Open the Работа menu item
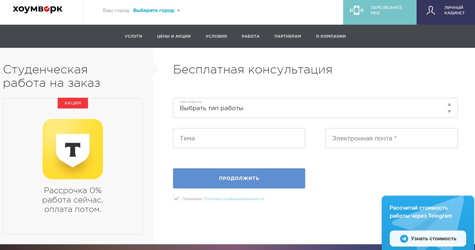The width and height of the screenshot is (475, 250). [250, 36]
